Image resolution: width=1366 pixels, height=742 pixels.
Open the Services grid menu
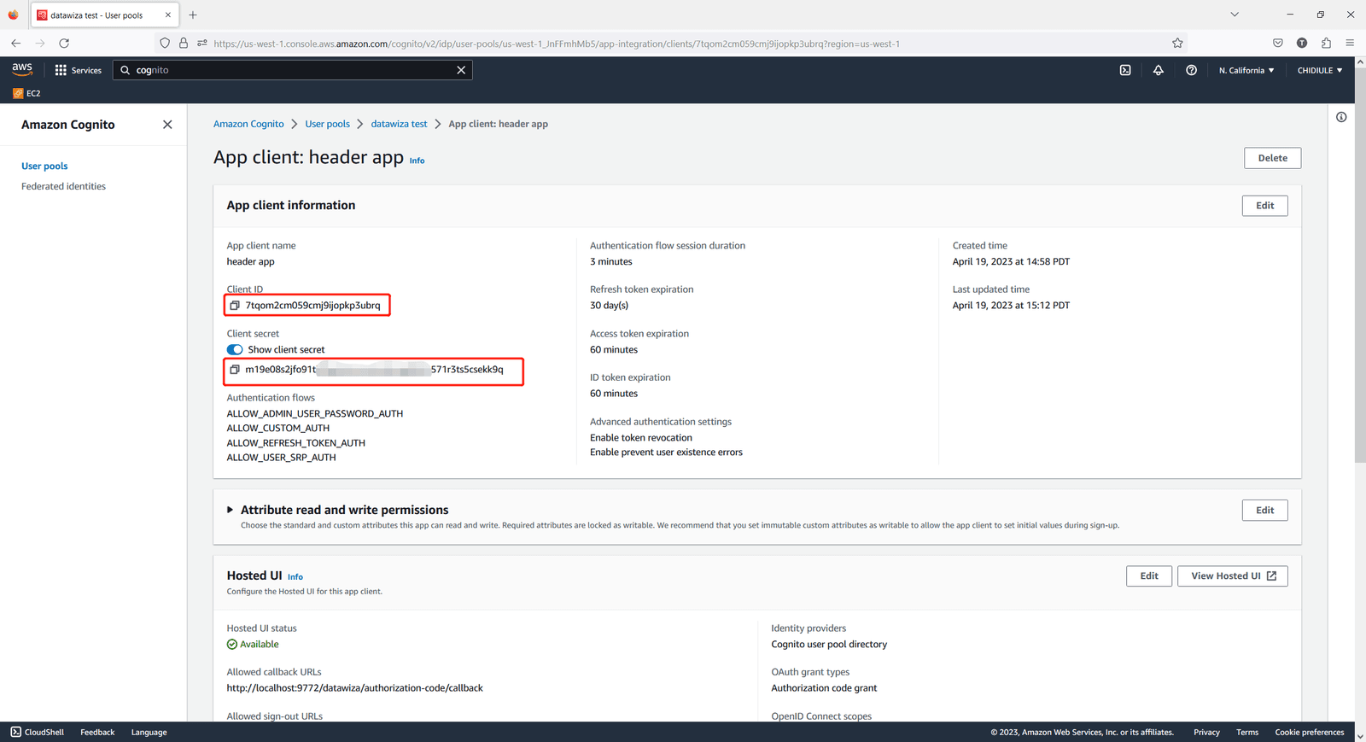coord(79,70)
